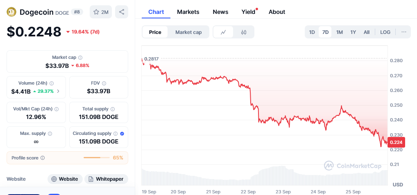Click the FDV info icon

pyautogui.click(x=104, y=83)
